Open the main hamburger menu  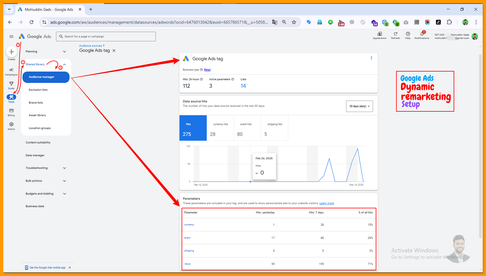[11, 37]
